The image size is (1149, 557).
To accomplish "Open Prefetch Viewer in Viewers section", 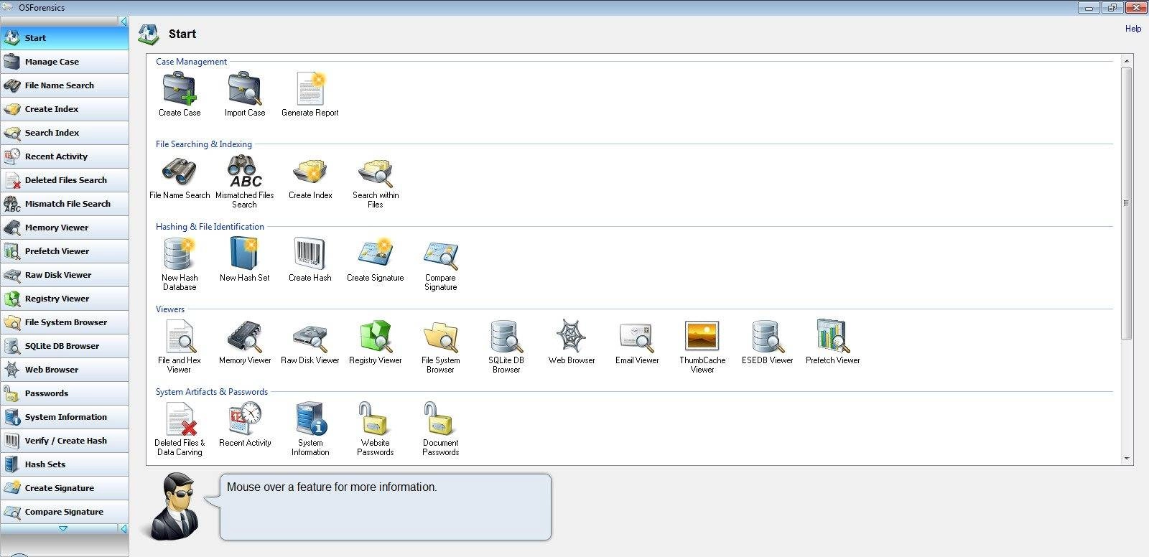I will click(833, 336).
